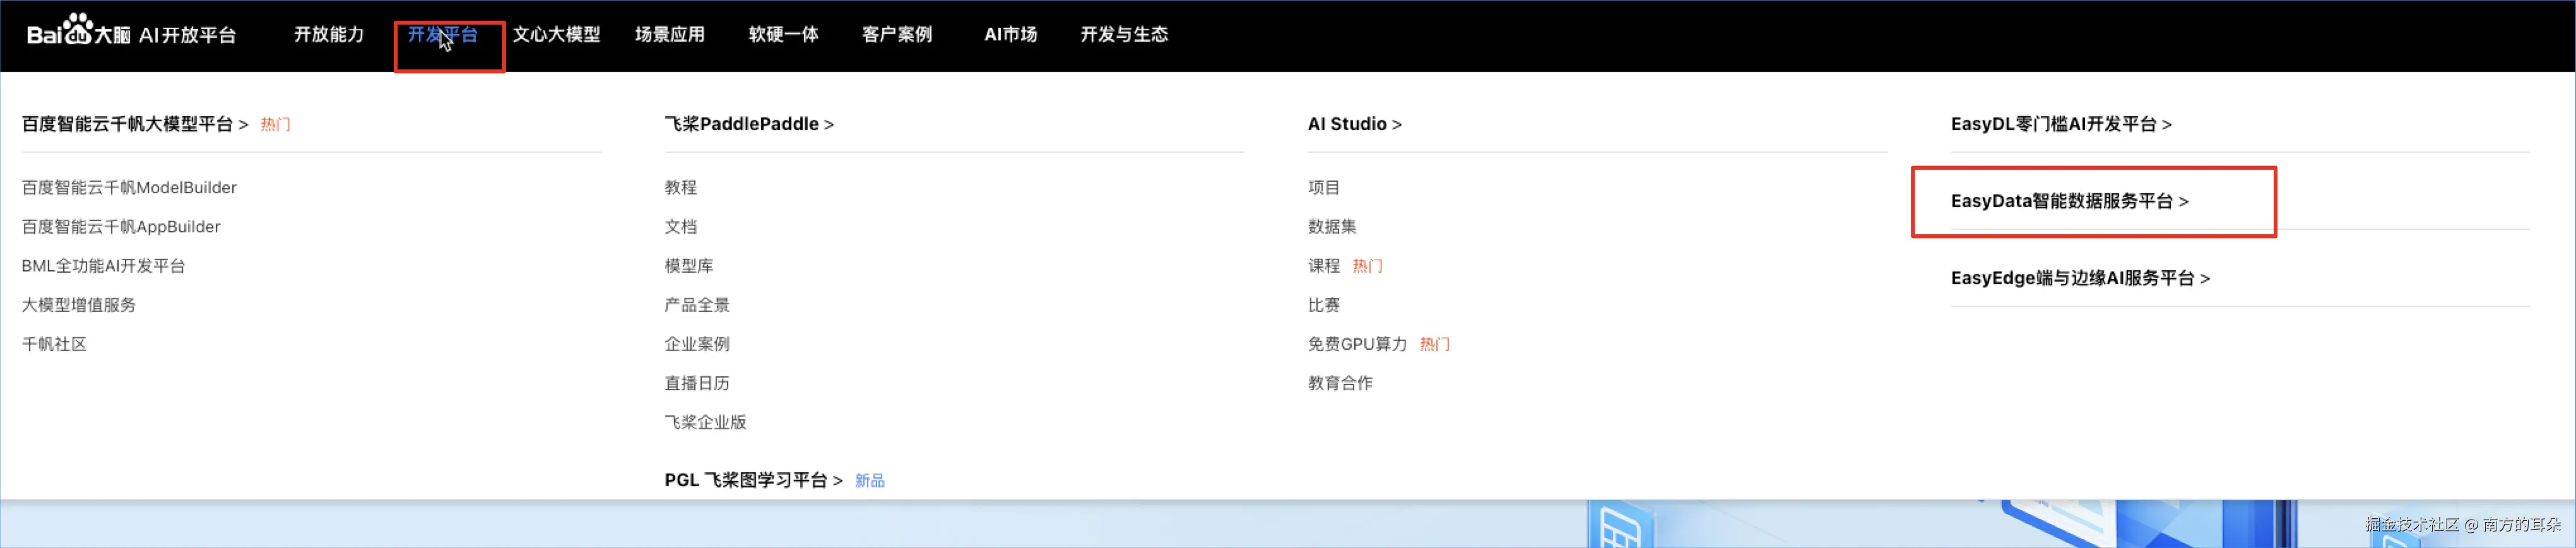Open the AI市场 menu

coord(1011,35)
